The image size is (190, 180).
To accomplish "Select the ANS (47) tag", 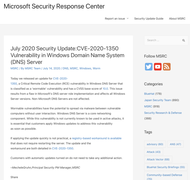I will coord(175,144).
